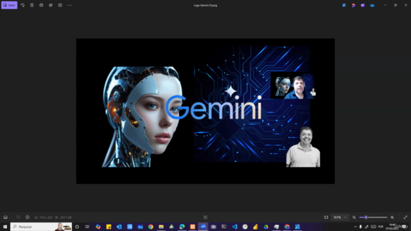Open the notification center icon
The width and height of the screenshot is (411, 231).
point(405,227)
